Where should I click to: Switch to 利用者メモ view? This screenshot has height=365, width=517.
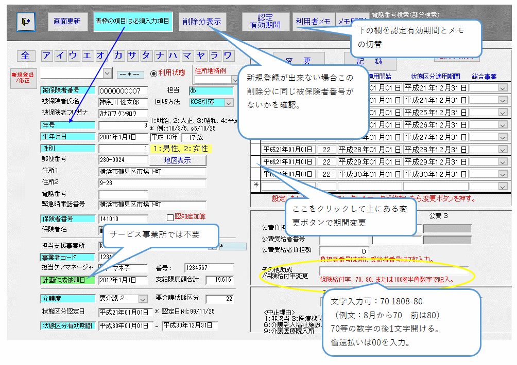(313, 21)
